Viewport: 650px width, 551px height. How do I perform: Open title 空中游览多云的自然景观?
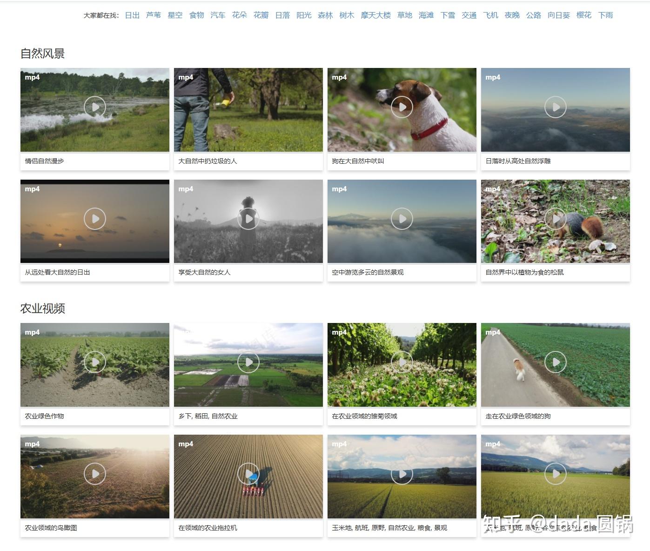point(368,272)
